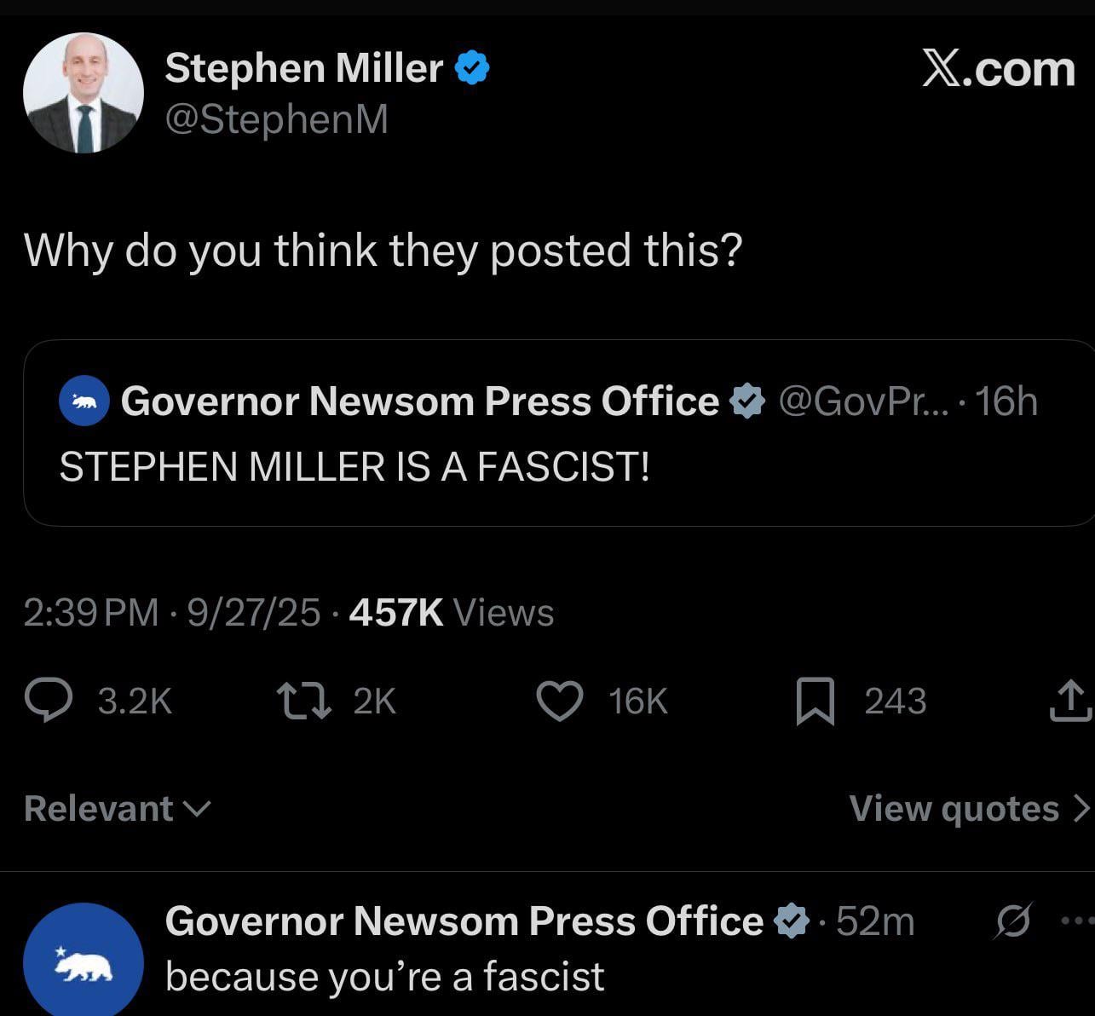Image resolution: width=1095 pixels, height=1016 pixels.
Task: Click the small bear avatar in the quoted tweet
Action: click(x=84, y=401)
